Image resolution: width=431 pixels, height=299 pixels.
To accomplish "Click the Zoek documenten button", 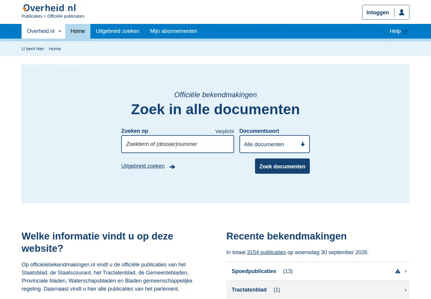I will 282,166.
